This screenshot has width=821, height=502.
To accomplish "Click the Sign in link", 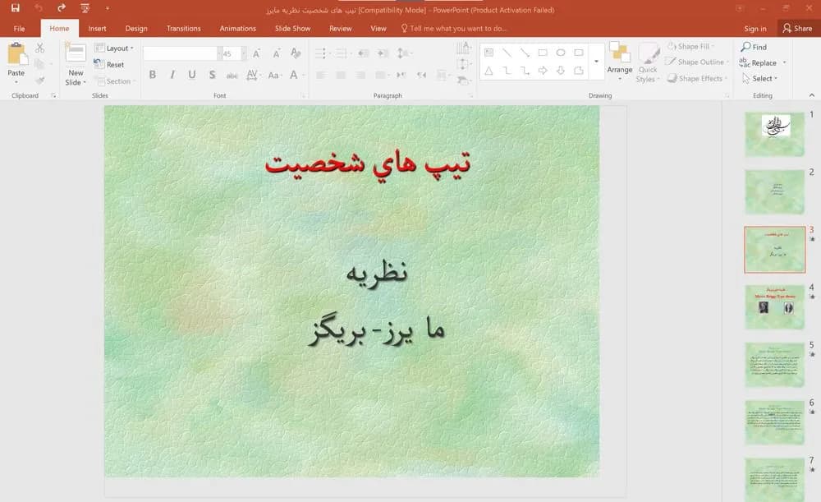I will click(x=755, y=28).
